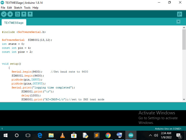
Task: Click the line number 1 in status bar
Action: coord(2,129)
